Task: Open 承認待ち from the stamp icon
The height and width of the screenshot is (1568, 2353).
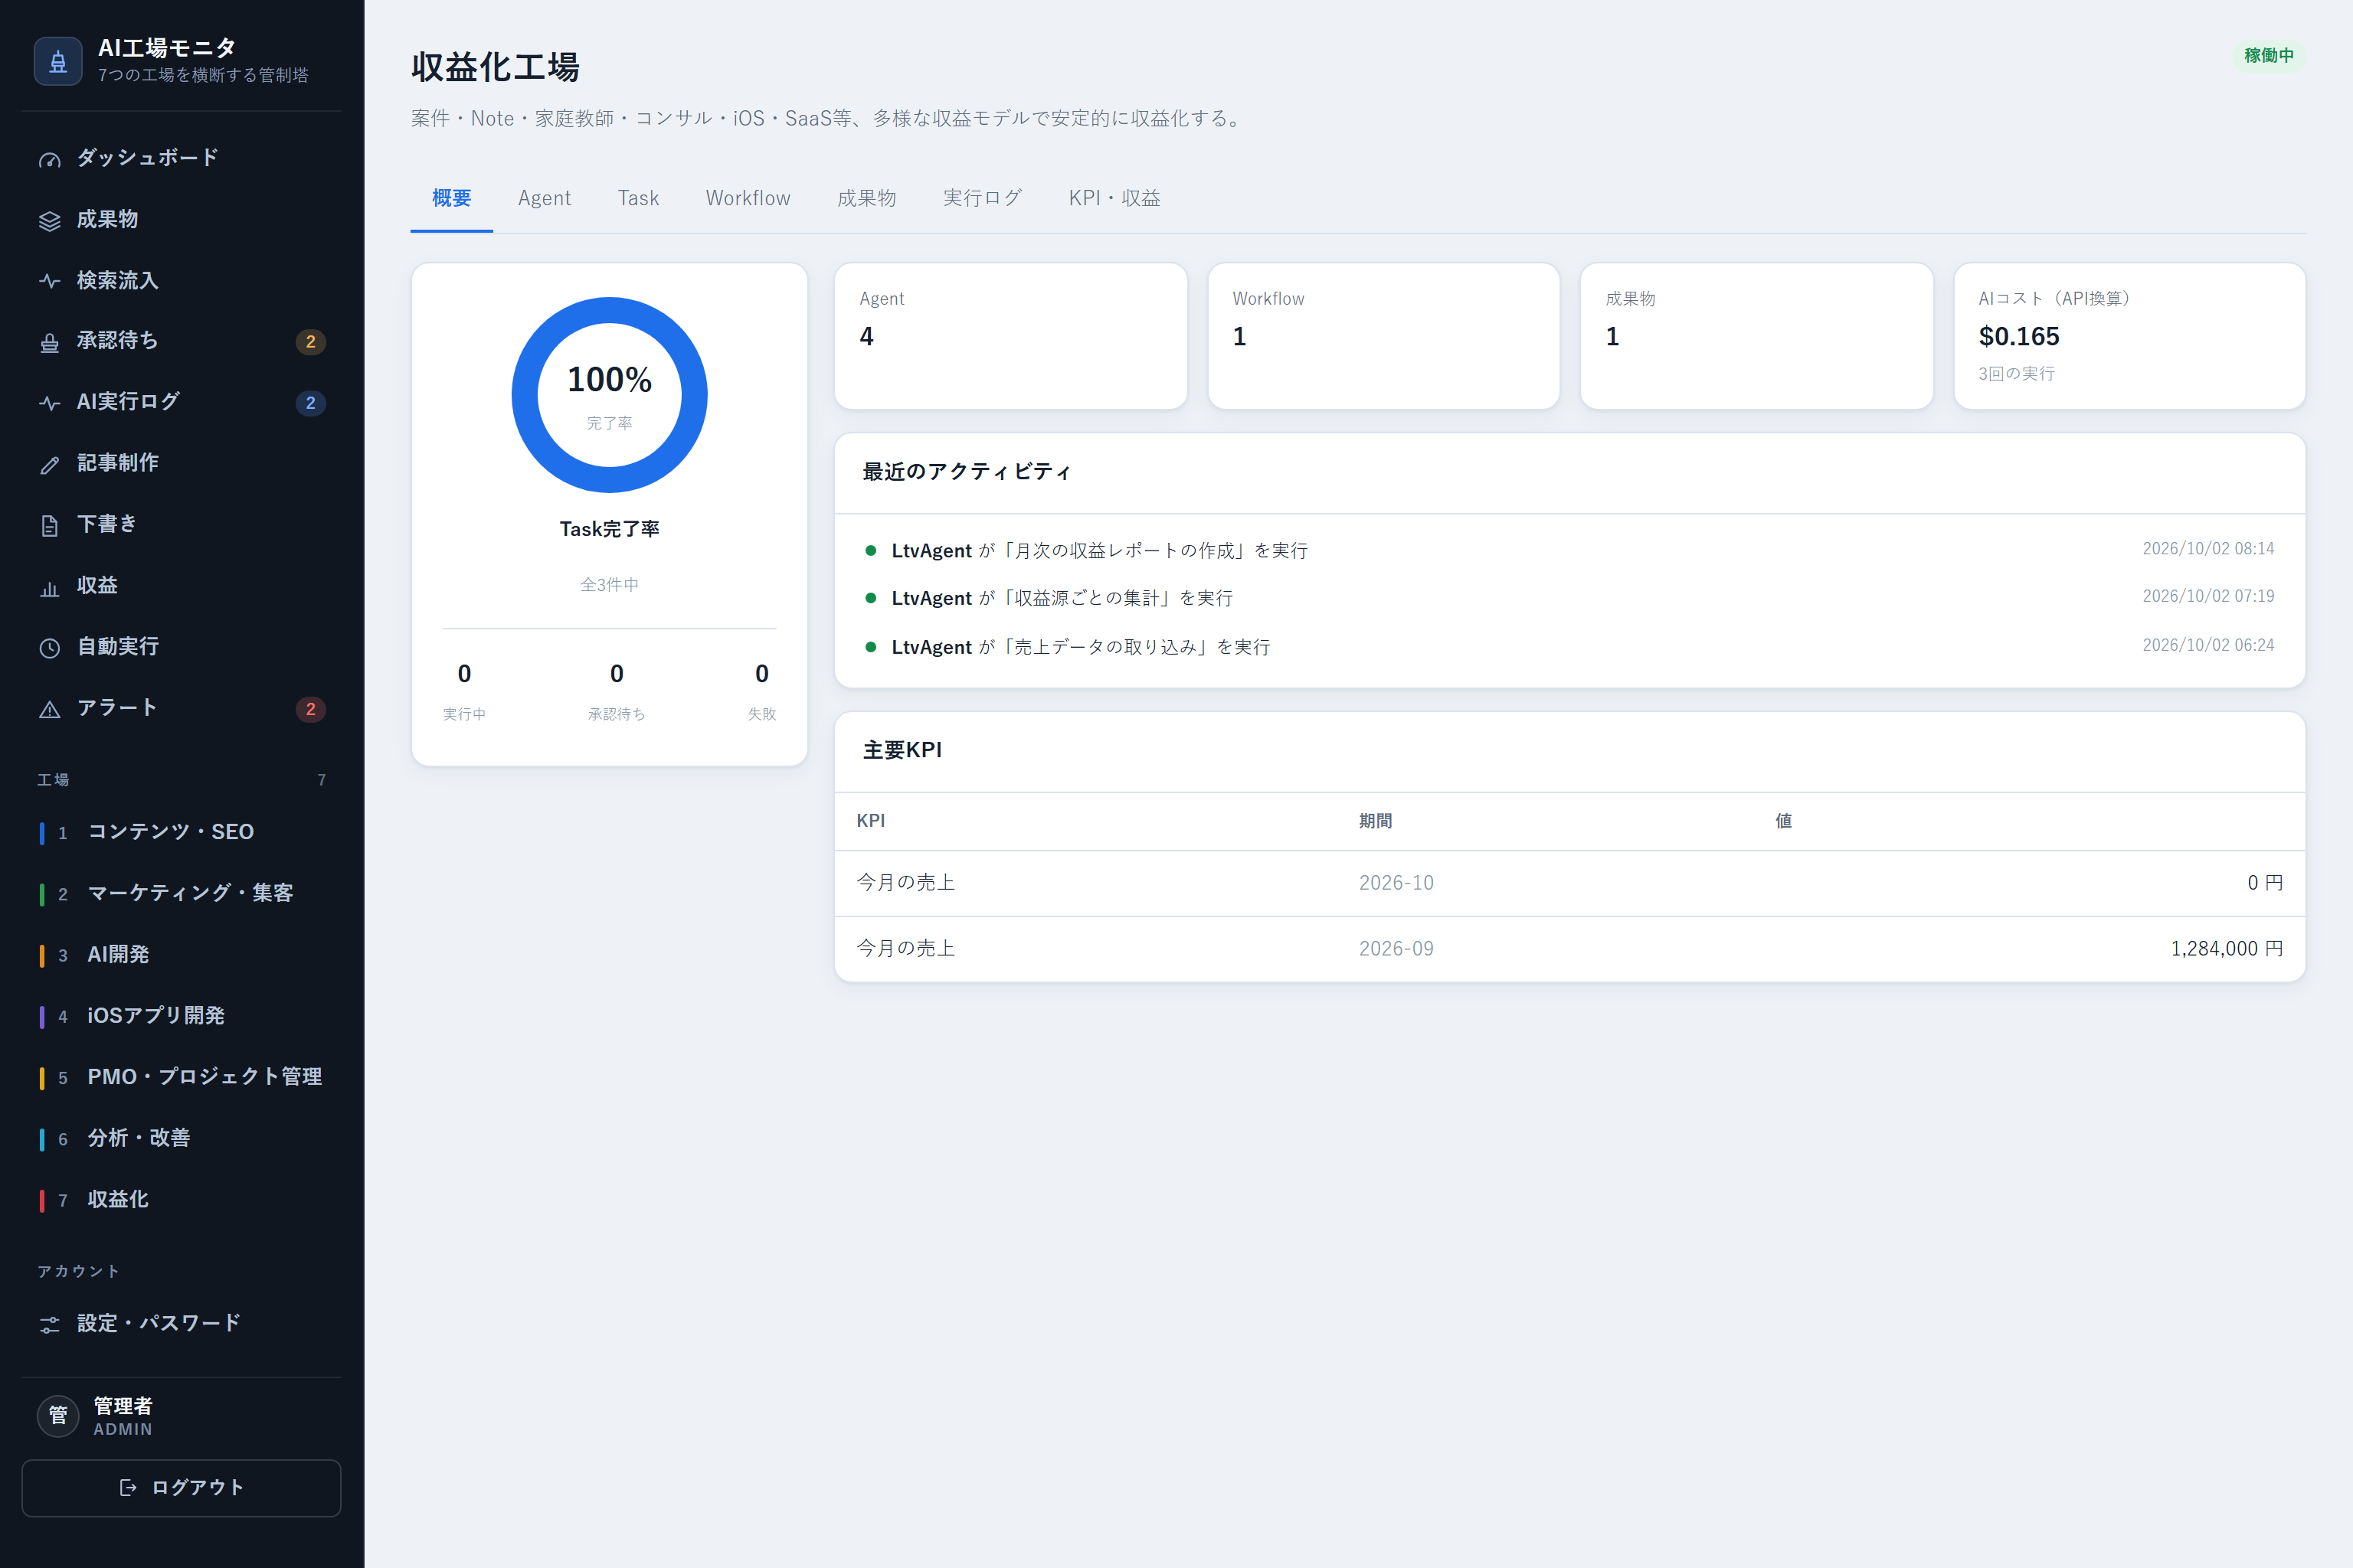Action: click(x=49, y=343)
